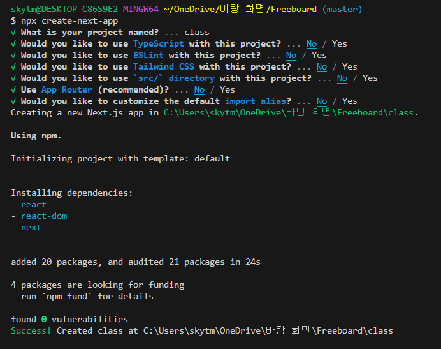Click the 'react-dom' dependency entry

click(x=44, y=216)
